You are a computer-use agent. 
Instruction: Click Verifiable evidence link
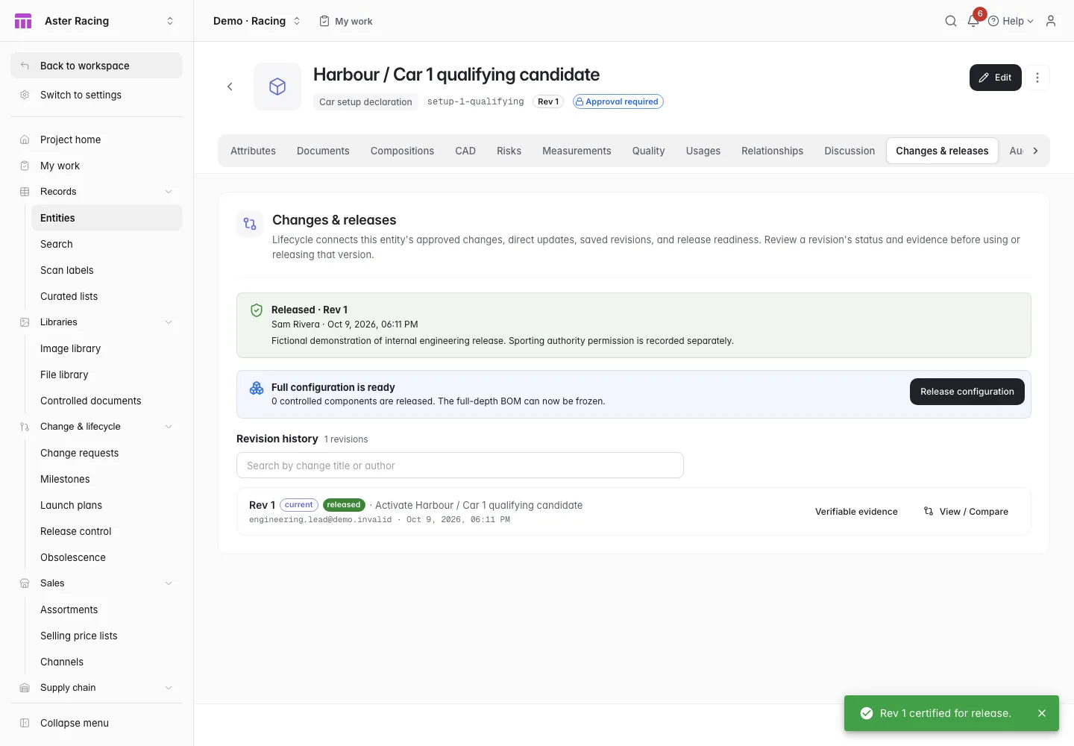coord(856,512)
